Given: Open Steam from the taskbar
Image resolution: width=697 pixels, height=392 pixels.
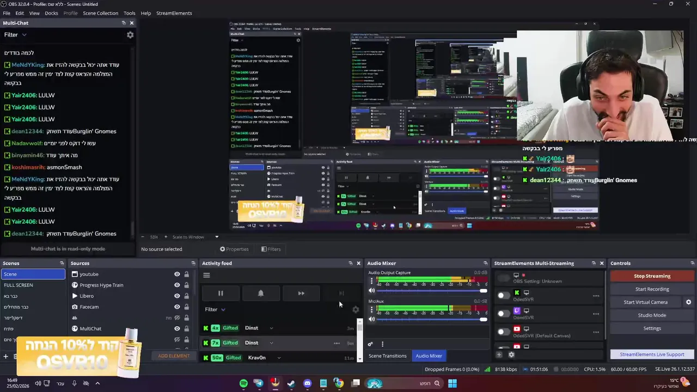Looking at the screenshot, I should (291, 383).
